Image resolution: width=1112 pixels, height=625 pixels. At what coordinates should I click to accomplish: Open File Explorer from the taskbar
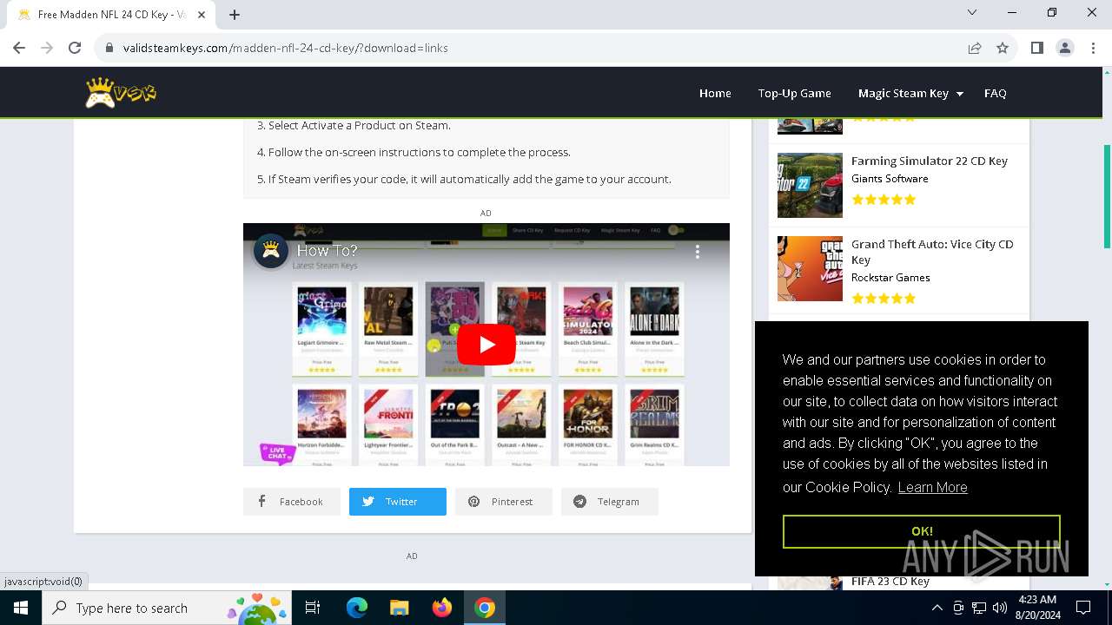pyautogui.click(x=400, y=608)
